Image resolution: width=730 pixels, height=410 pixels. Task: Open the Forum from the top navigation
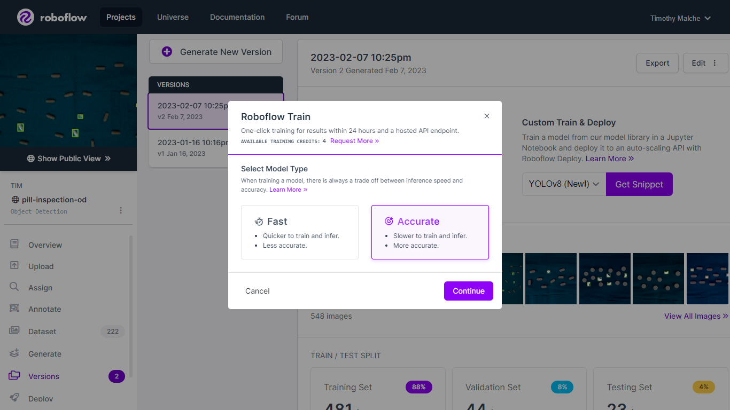(x=297, y=17)
